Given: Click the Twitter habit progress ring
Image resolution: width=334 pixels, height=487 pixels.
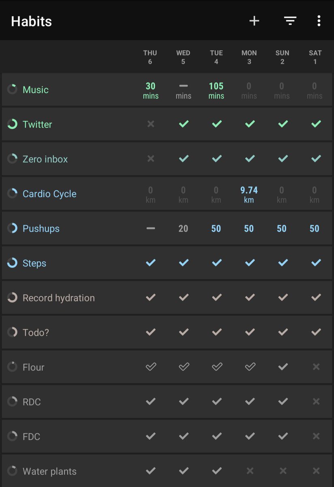Looking at the screenshot, I should 12,124.
